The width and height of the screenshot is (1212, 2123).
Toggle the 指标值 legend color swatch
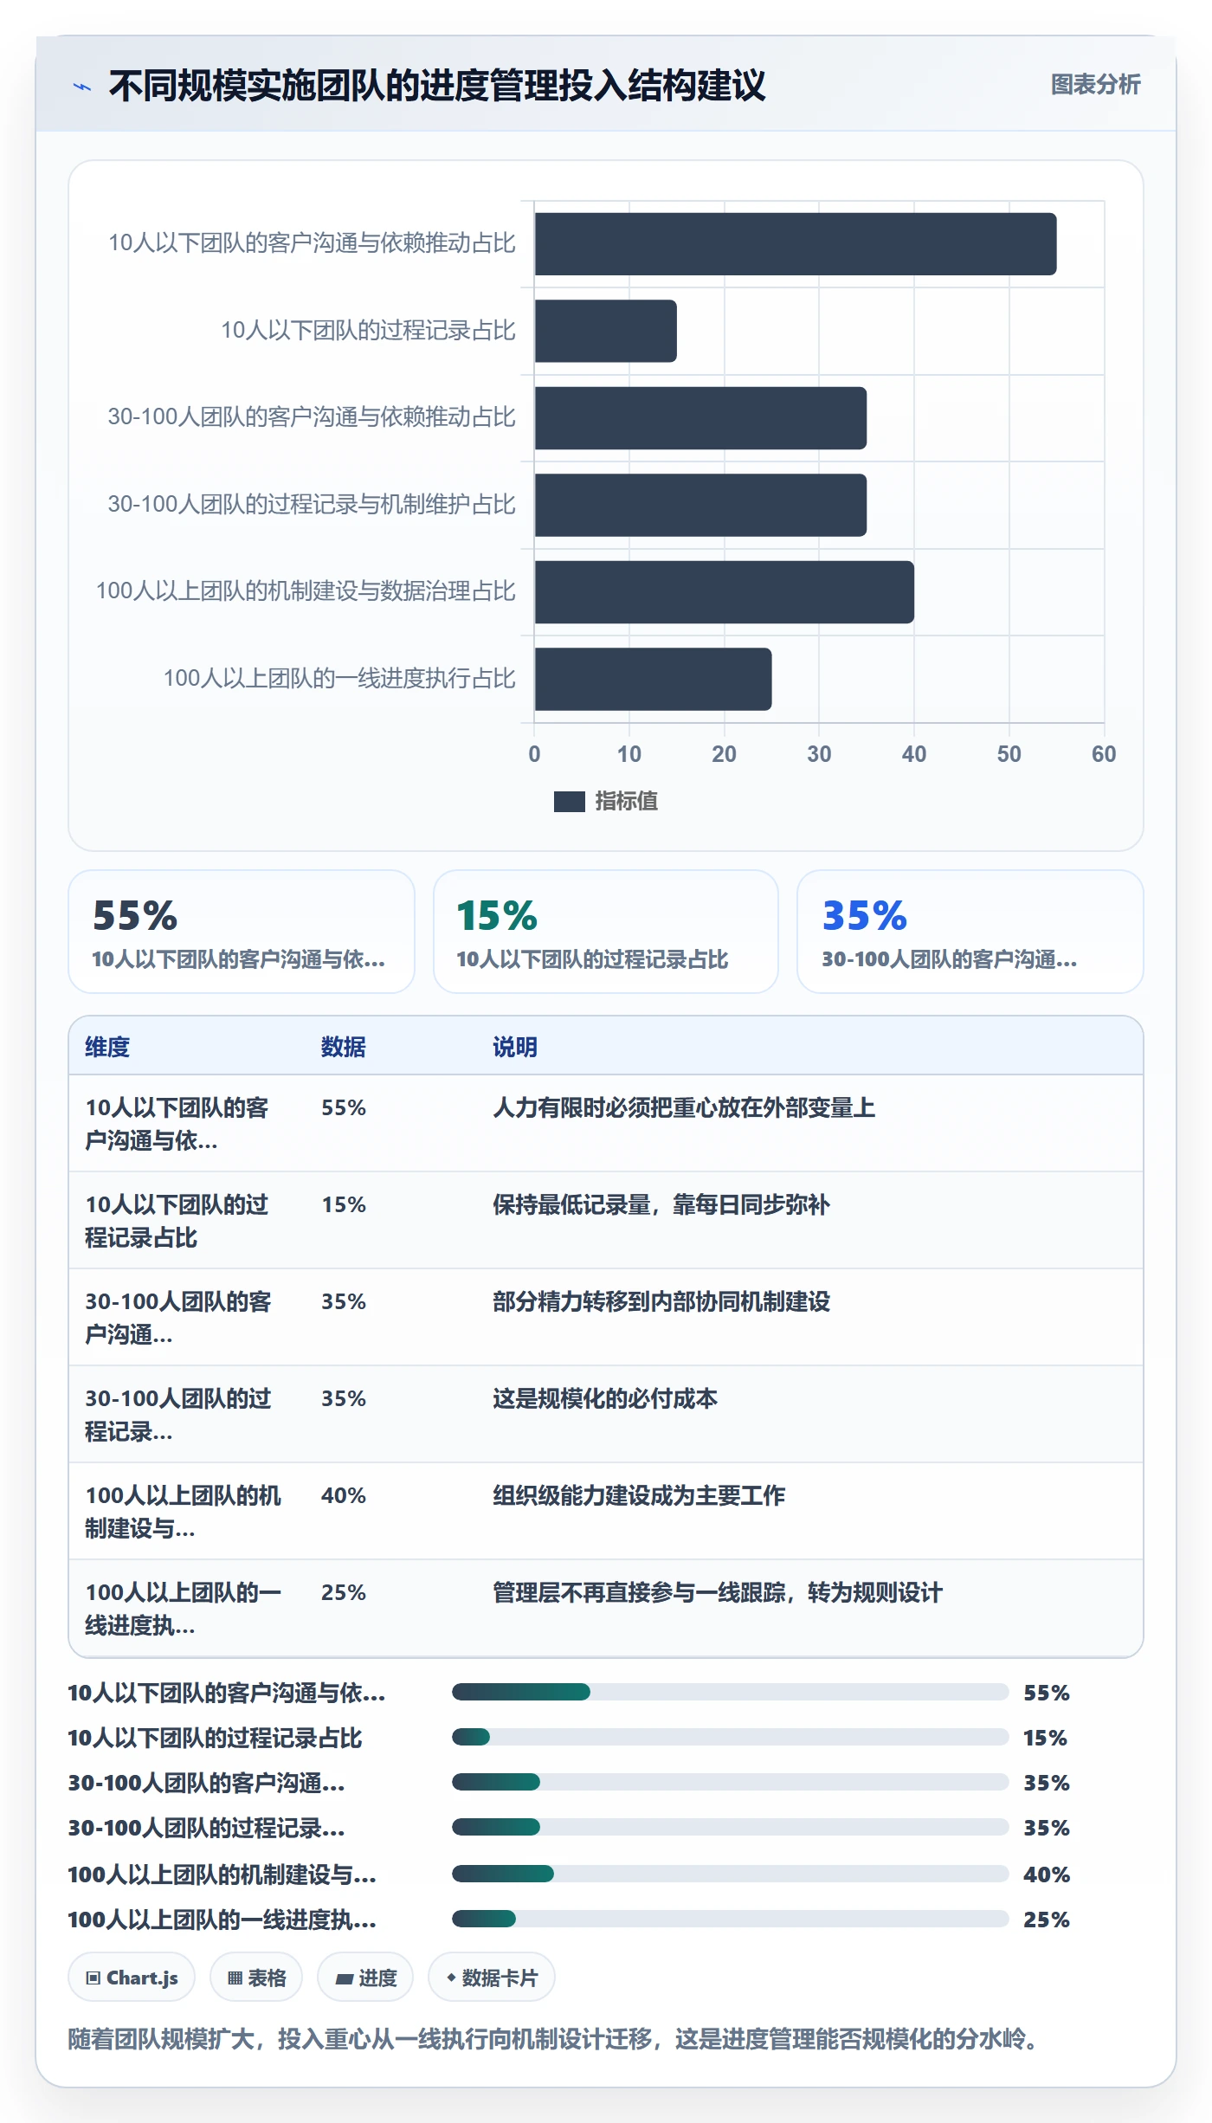[x=569, y=802]
